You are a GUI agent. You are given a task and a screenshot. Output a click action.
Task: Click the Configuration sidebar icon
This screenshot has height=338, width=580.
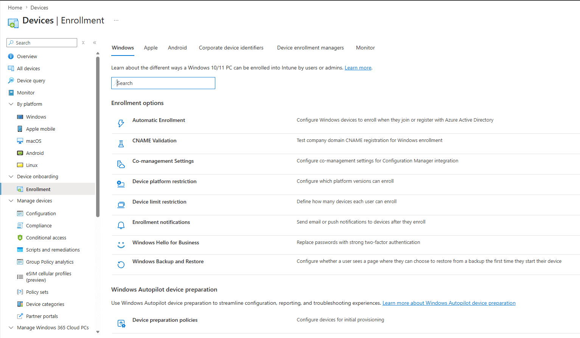point(20,213)
